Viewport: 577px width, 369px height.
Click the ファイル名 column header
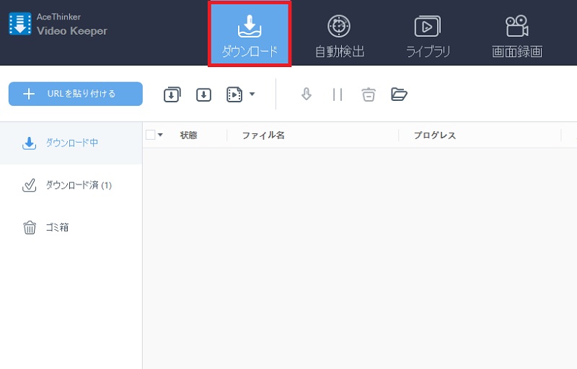[x=263, y=135]
